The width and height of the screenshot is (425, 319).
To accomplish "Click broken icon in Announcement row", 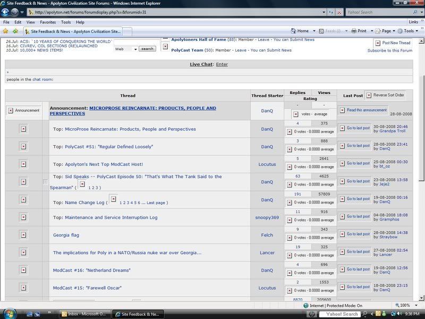I will pyautogui.click(x=11, y=111).
